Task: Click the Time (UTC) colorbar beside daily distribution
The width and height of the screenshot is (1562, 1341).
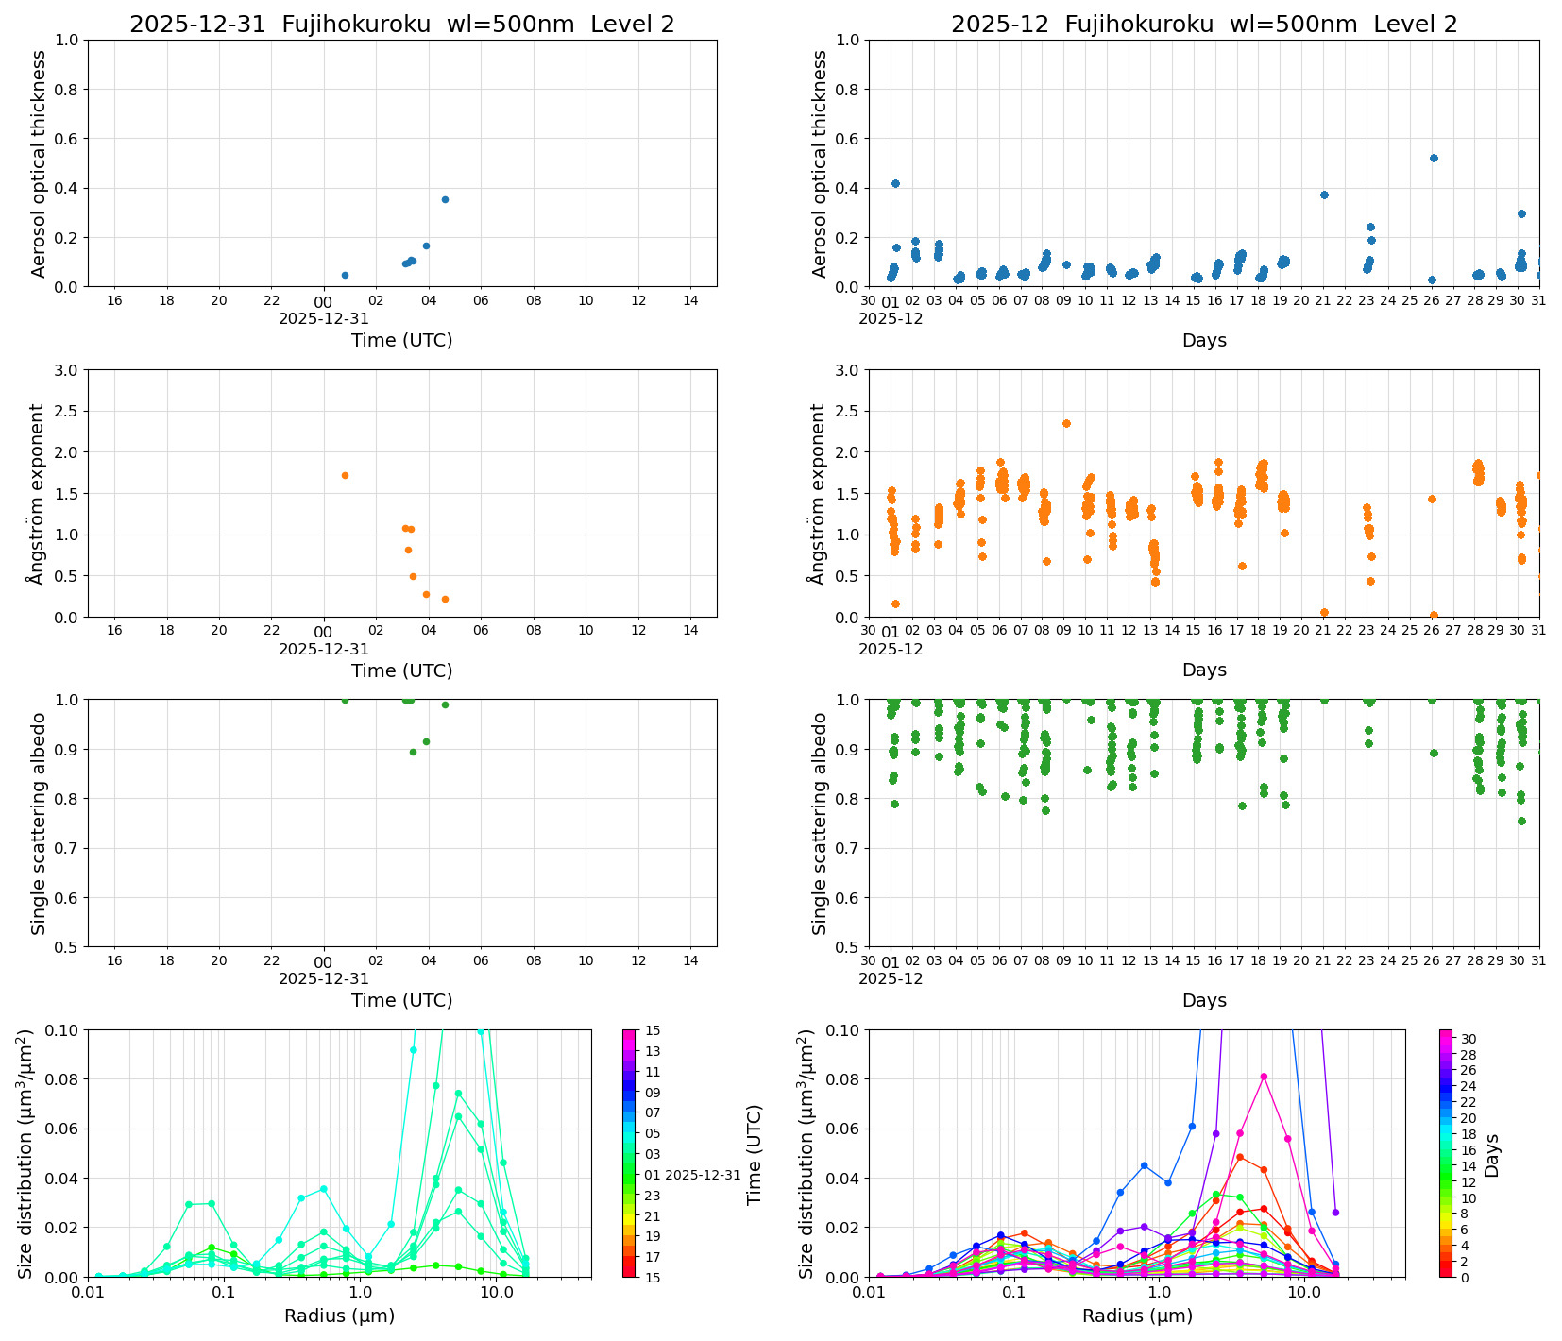Action: (x=630, y=1152)
